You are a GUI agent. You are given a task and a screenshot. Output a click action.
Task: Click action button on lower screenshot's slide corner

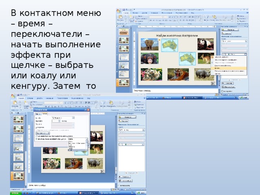[102, 171]
